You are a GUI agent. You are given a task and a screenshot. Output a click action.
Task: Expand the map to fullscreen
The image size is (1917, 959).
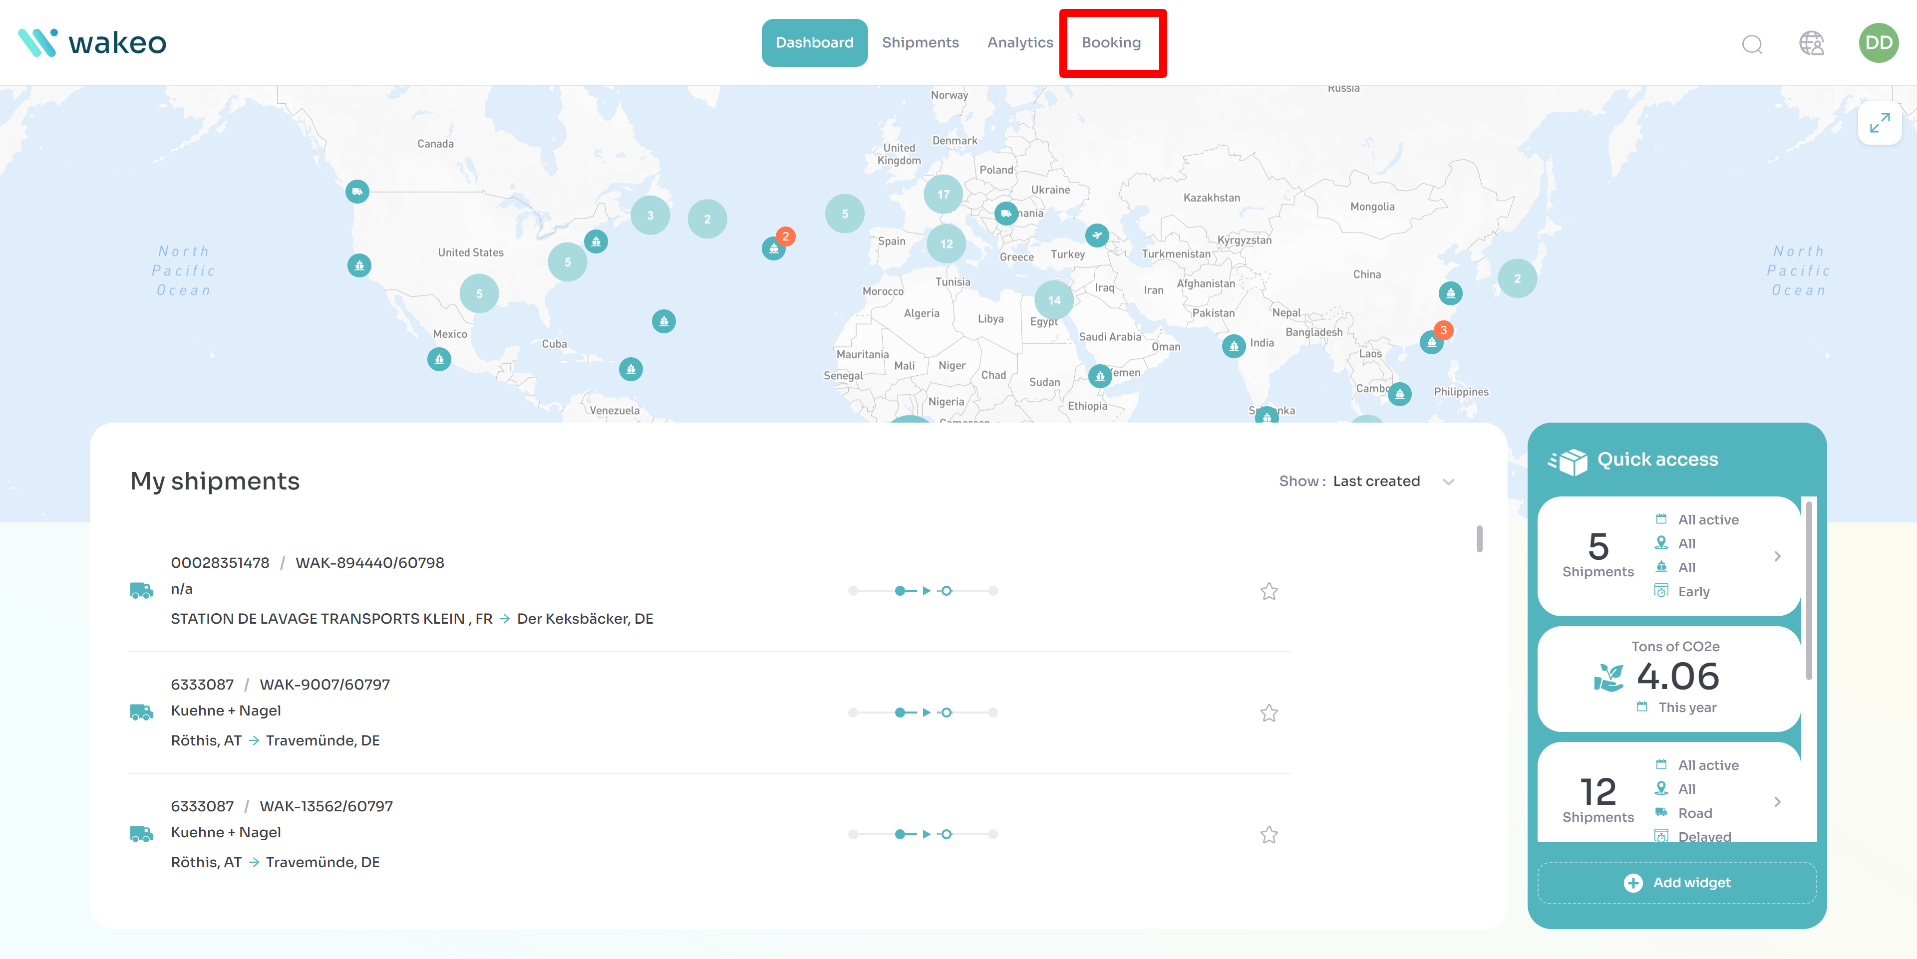[1879, 123]
